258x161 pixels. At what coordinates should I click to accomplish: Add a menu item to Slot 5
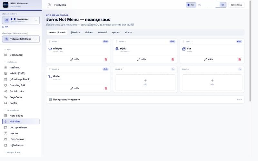click(x=145, y=82)
